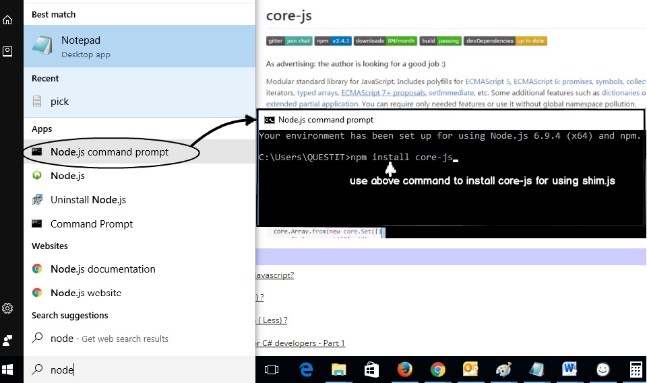Select Uninstall Node.js entry
647x383 pixels.
point(88,200)
